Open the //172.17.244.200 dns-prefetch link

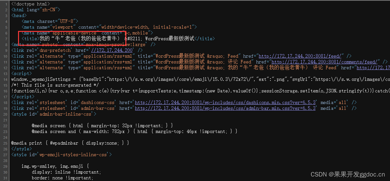tap(112, 50)
